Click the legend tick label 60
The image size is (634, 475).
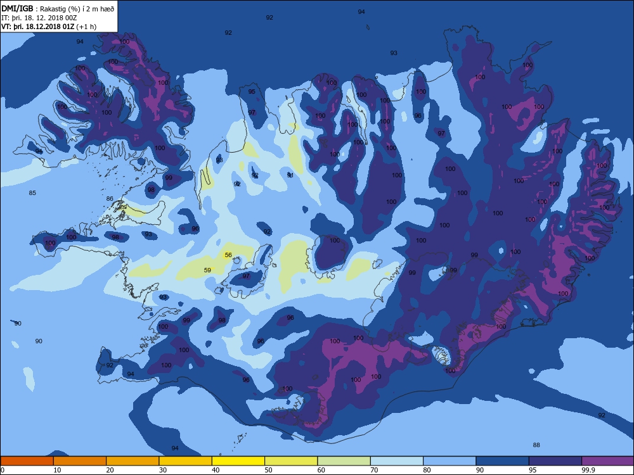321,470
